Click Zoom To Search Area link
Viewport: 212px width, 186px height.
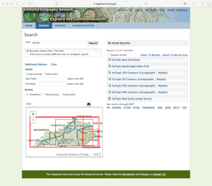point(175,55)
